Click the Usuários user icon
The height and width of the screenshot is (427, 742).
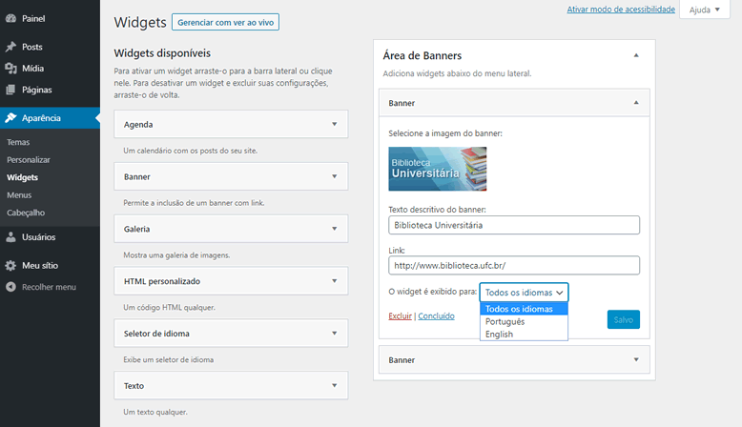[10, 237]
